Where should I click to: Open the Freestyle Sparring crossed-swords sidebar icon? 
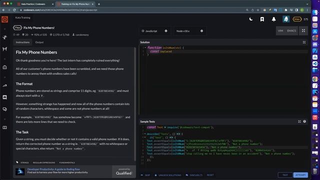[4, 49]
